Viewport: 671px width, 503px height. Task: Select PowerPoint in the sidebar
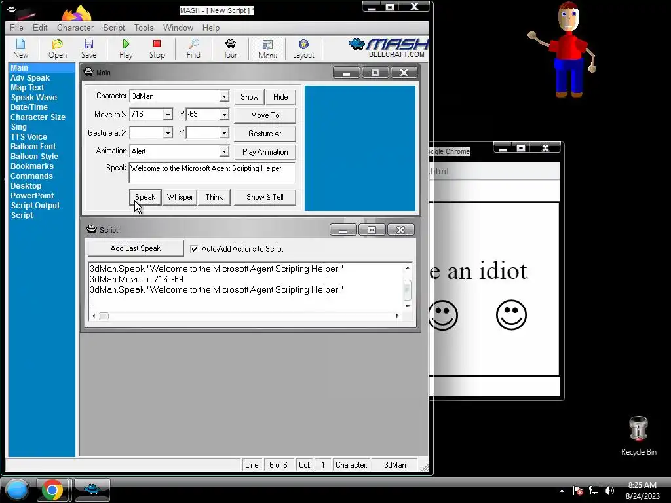[x=32, y=196]
